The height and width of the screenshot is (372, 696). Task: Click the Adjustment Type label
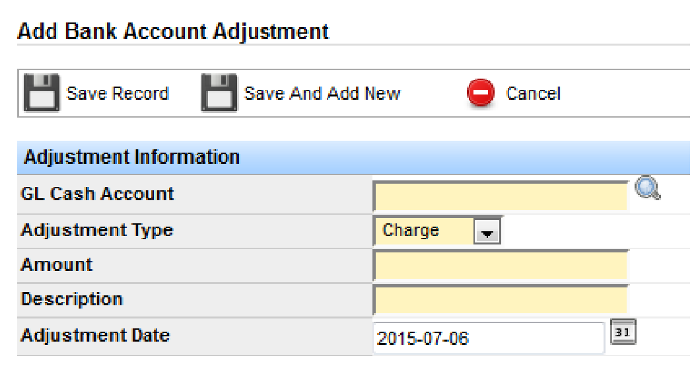click(x=97, y=231)
